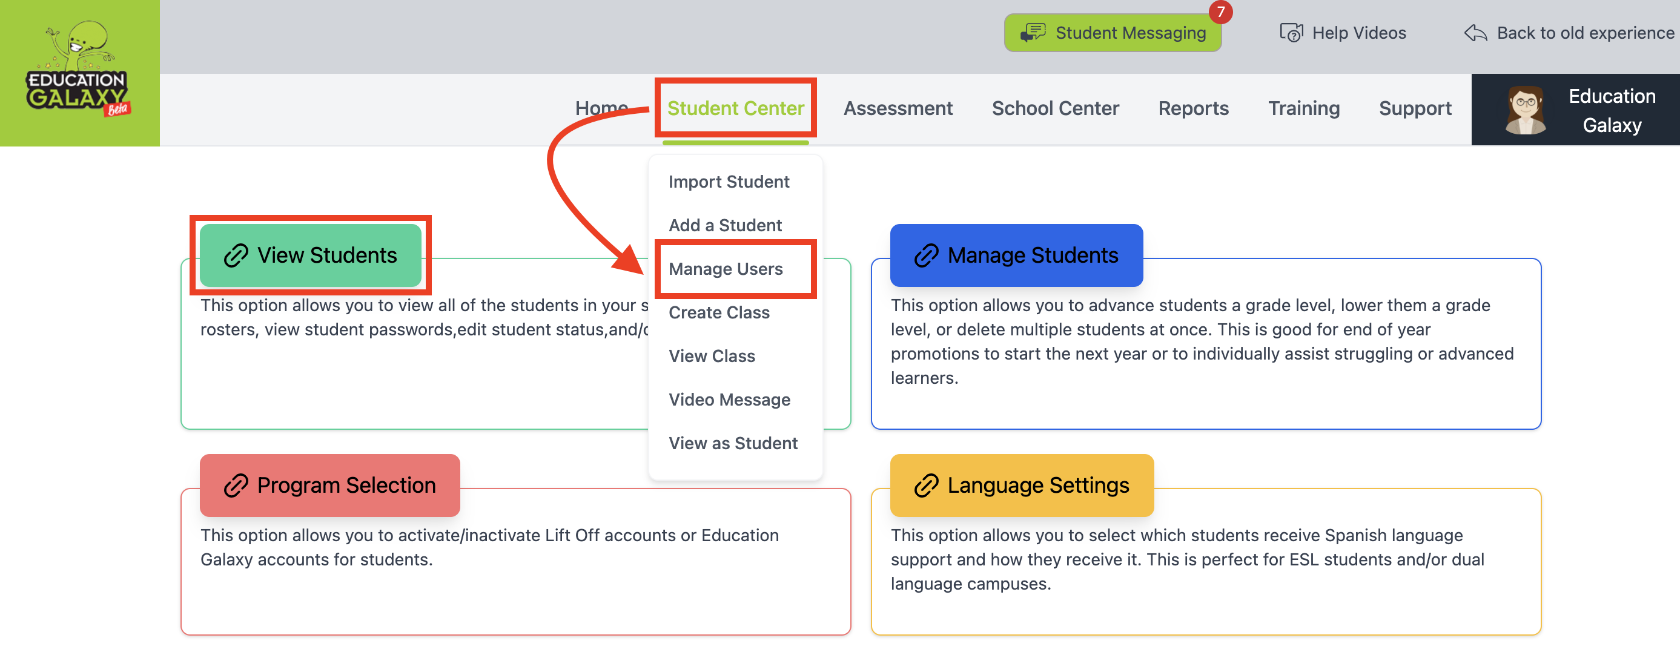Click the Language Settings description text
This screenshot has height=655, width=1680.
tap(1187, 560)
